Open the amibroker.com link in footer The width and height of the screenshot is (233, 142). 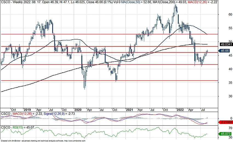point(75,141)
